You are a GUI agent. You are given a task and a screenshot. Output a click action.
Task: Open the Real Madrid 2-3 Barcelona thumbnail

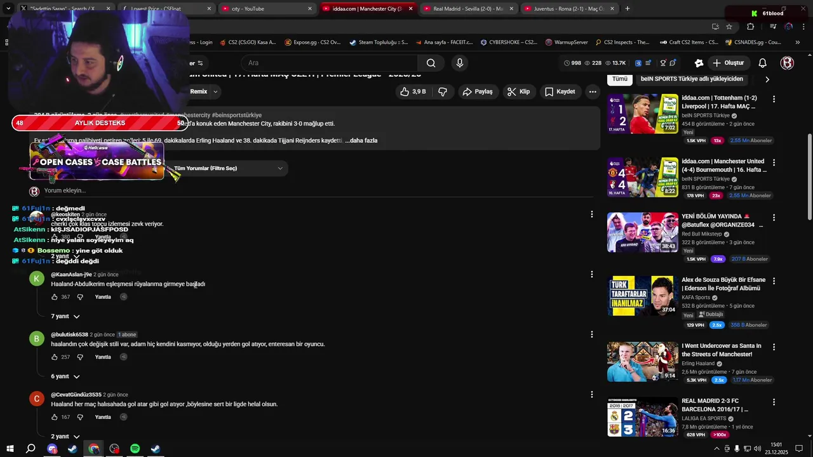point(643,416)
